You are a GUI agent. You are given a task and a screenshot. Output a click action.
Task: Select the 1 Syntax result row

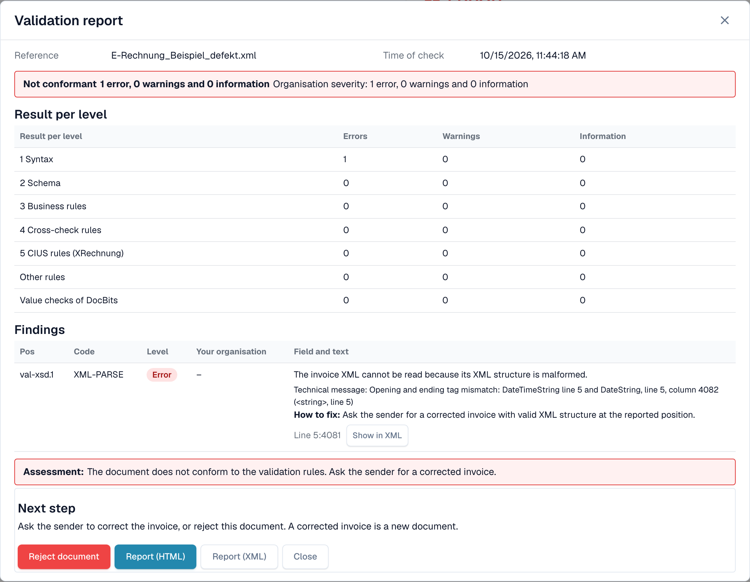pyautogui.click(x=375, y=159)
